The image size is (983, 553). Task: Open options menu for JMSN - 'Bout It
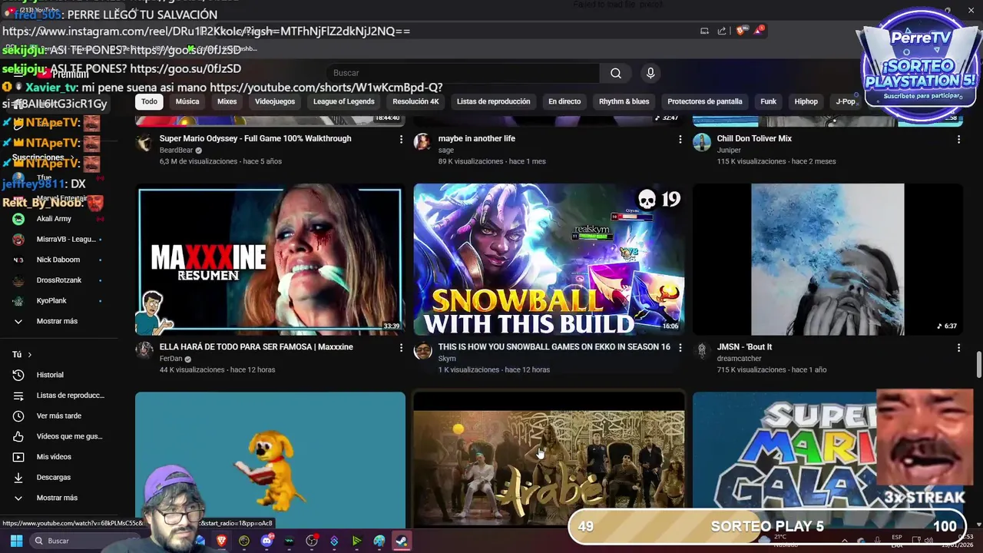958,348
